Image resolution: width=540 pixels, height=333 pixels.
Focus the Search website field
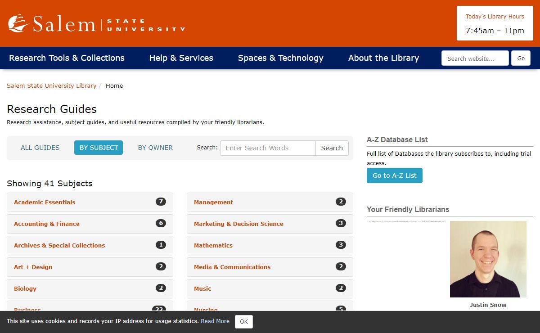(x=475, y=58)
